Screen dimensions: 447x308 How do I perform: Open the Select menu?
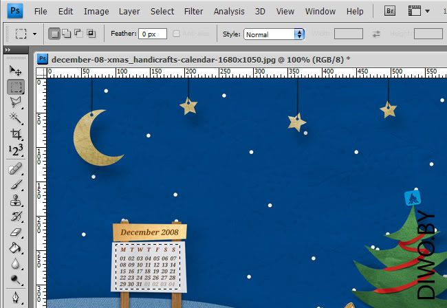(162, 12)
